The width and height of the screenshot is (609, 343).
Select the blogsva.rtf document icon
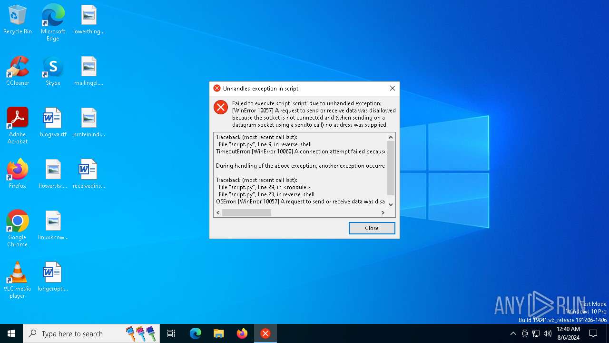coord(53,123)
